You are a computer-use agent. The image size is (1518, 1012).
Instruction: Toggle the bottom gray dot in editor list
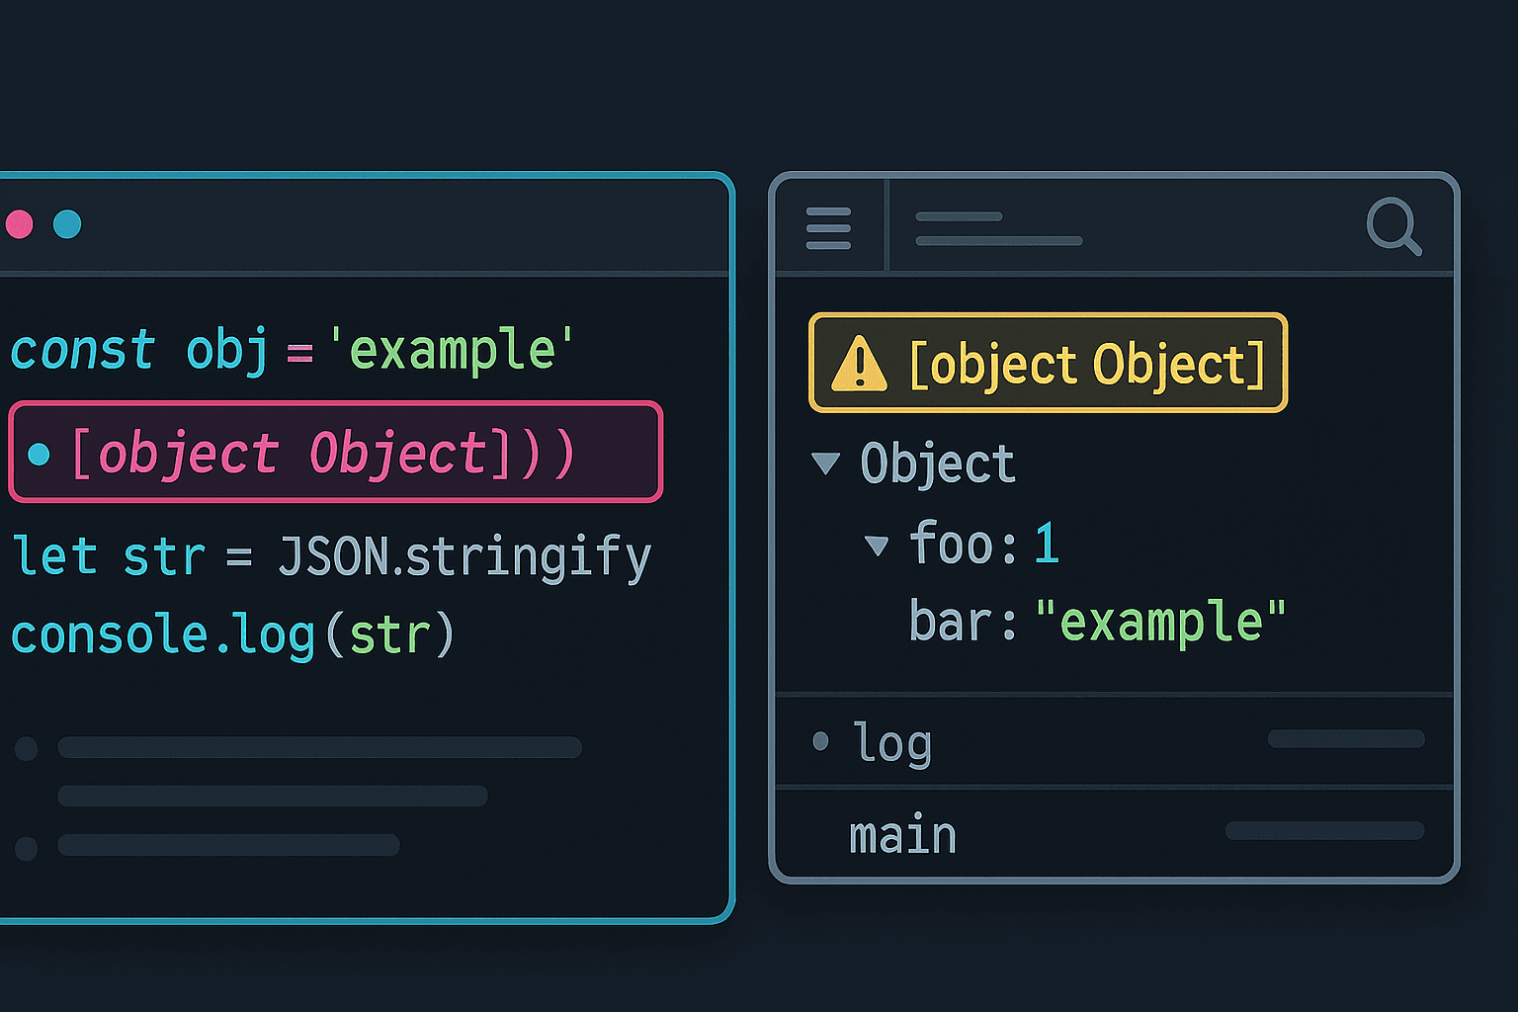point(27,847)
